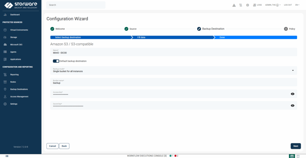Open the EN language dropdown
Screen dimensions: 306x158
point(297,5)
